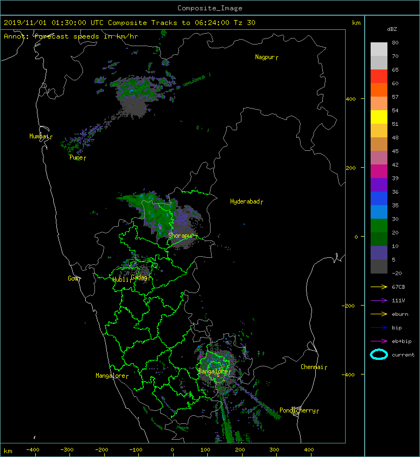Click the Pune city label
The image size is (420, 457).
pyautogui.click(x=78, y=158)
